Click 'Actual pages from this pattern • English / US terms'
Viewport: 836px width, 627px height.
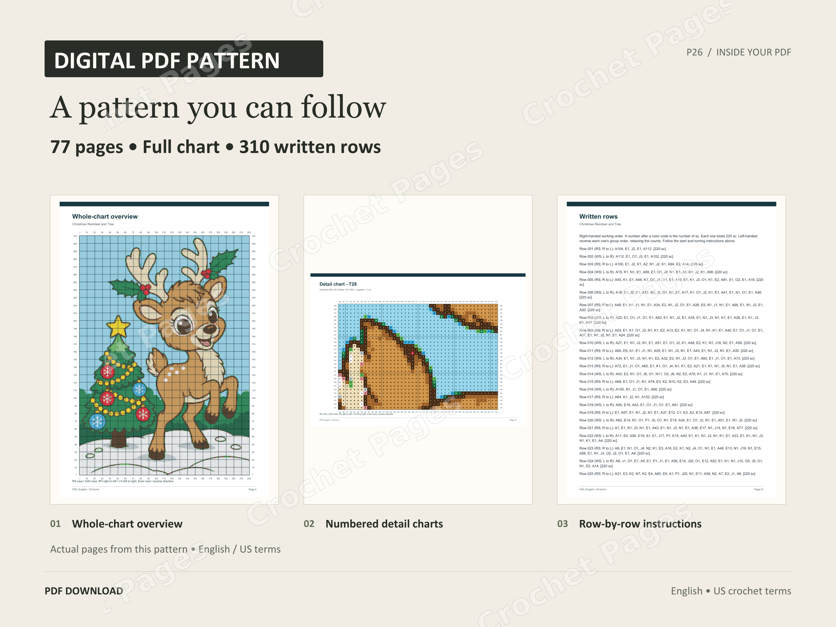pyautogui.click(x=166, y=549)
